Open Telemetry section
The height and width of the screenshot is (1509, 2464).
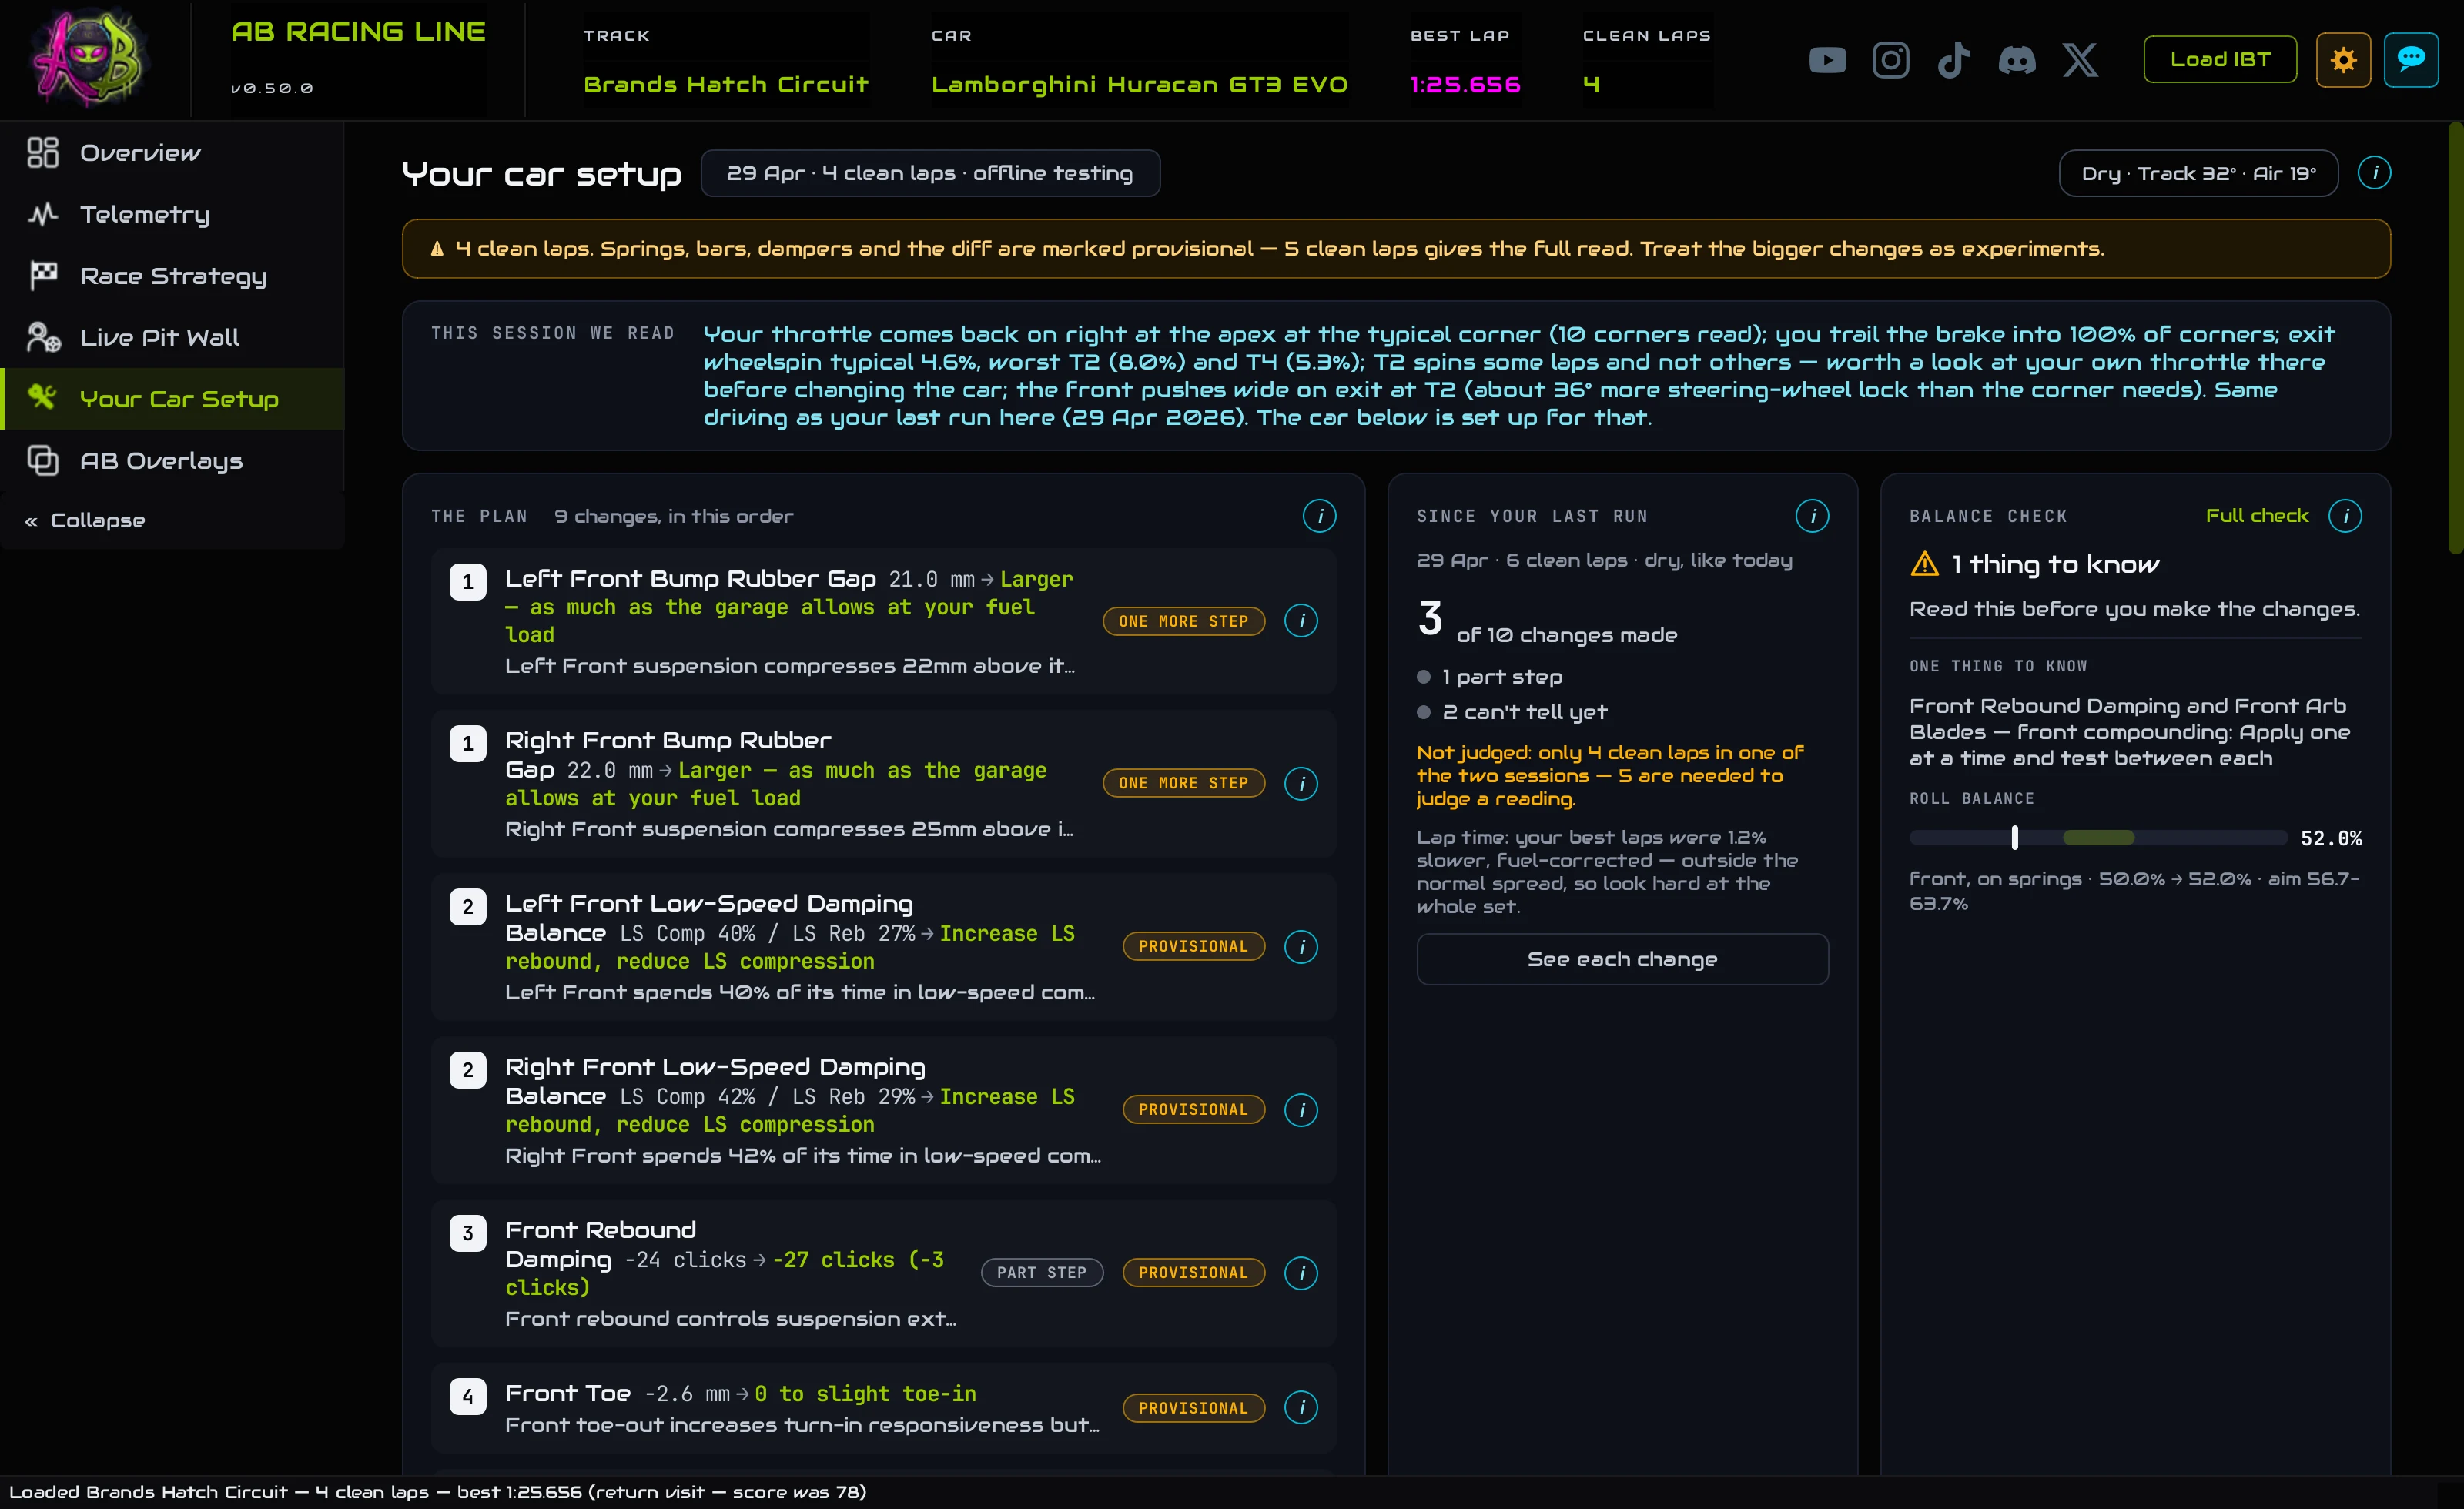(172, 214)
